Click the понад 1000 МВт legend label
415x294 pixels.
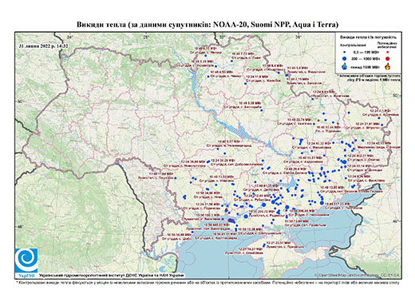click(x=365, y=66)
